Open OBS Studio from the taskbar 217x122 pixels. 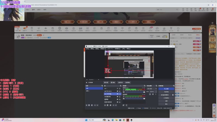point(132,120)
